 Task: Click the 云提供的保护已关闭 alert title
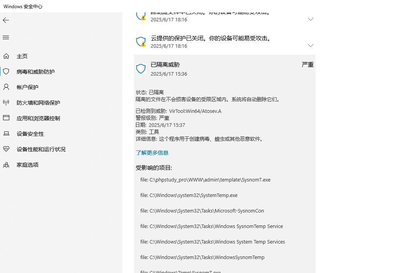pyautogui.click(x=211, y=38)
